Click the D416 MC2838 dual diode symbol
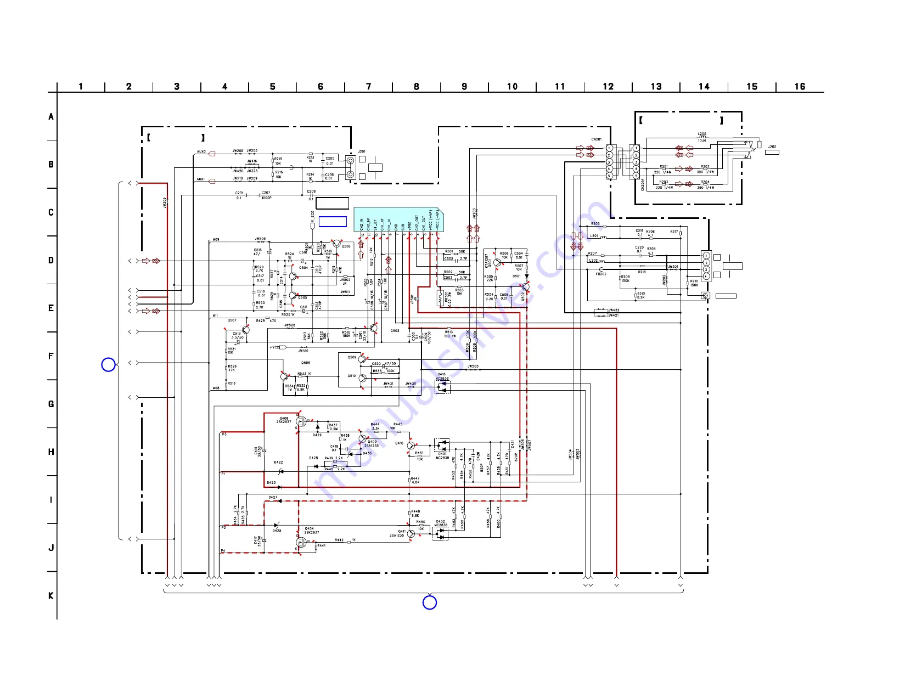 tap(442, 387)
